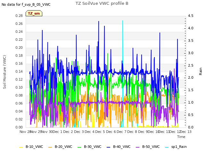Click the 0.14 left axis value
Image resolution: width=205 pixels, height=153 pixels.
(x=19, y=71)
